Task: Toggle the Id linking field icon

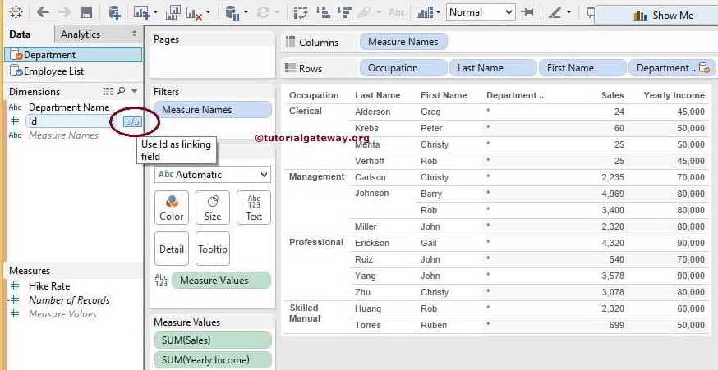Action: point(133,121)
